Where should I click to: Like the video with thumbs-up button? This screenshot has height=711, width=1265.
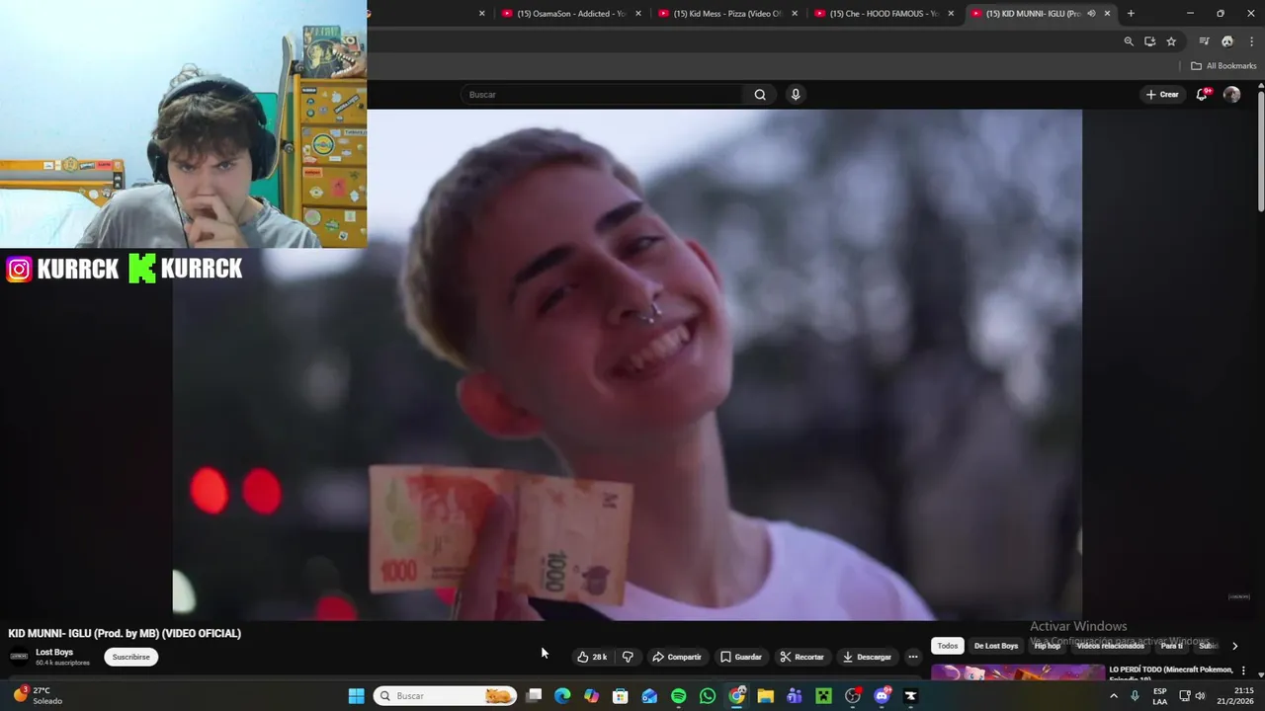(x=592, y=657)
